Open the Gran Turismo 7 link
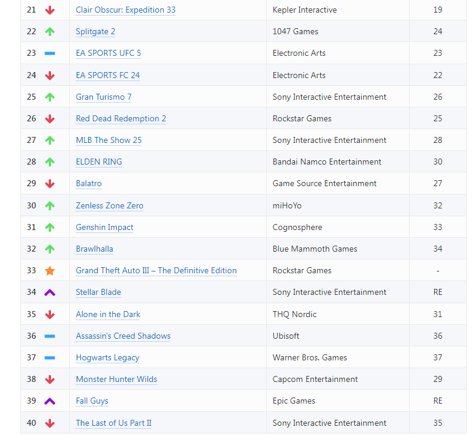Viewport: 475px width, 436px height. pos(103,97)
